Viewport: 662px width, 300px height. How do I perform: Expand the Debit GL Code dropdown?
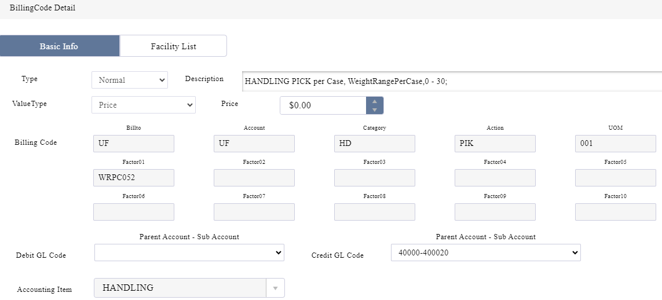click(x=189, y=253)
